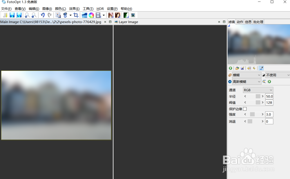This screenshot has width=290, height=179.
Task: Click the blue undo arrow
Action: click(43, 15)
